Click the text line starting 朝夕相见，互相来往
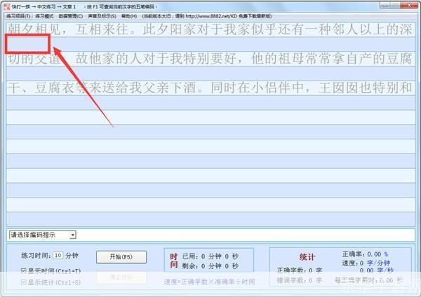The width and height of the screenshot is (421, 297). (x=210, y=29)
